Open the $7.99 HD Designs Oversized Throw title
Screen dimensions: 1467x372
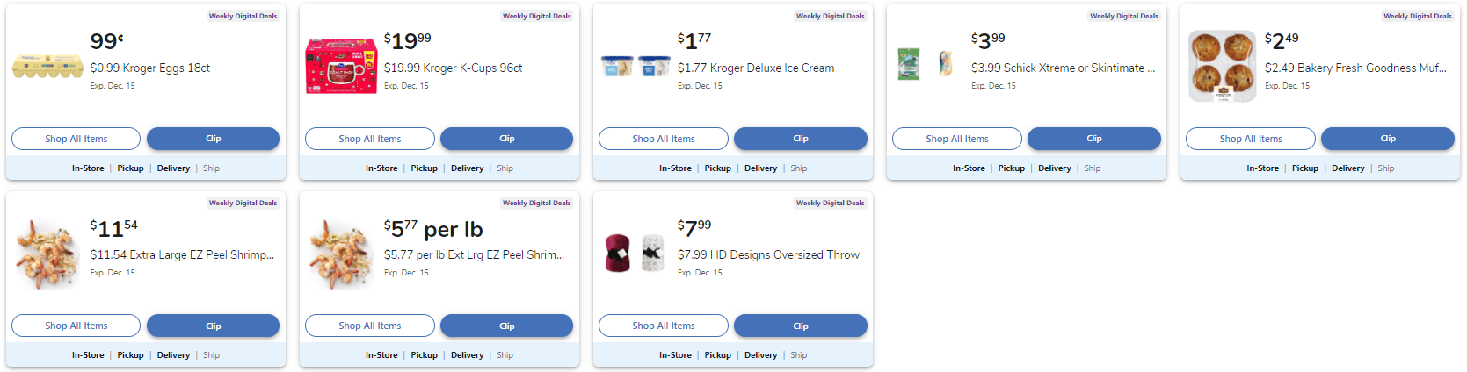pyautogui.click(x=768, y=254)
